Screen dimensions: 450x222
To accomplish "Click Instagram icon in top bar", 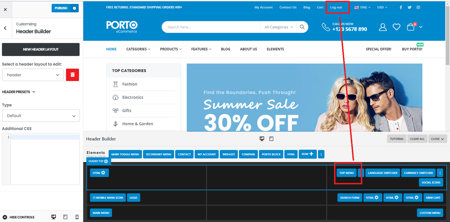I will [418, 7].
